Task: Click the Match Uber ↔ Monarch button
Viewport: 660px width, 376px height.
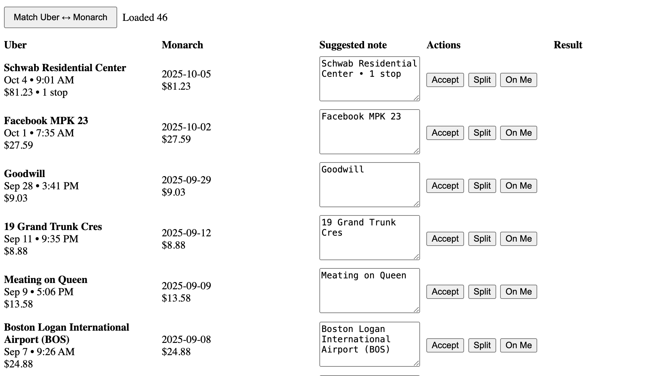Action: pos(60,18)
